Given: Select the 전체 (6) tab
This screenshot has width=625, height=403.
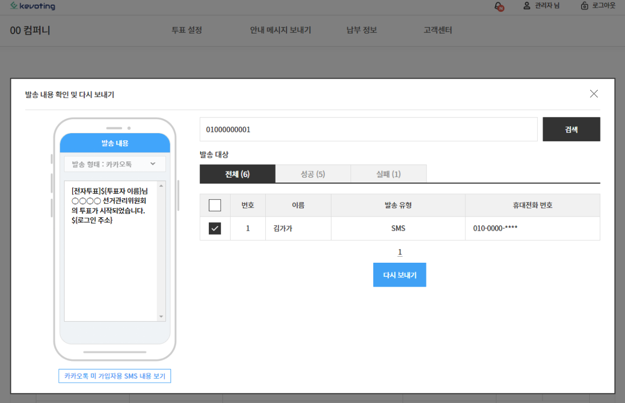Looking at the screenshot, I should pyautogui.click(x=238, y=174).
